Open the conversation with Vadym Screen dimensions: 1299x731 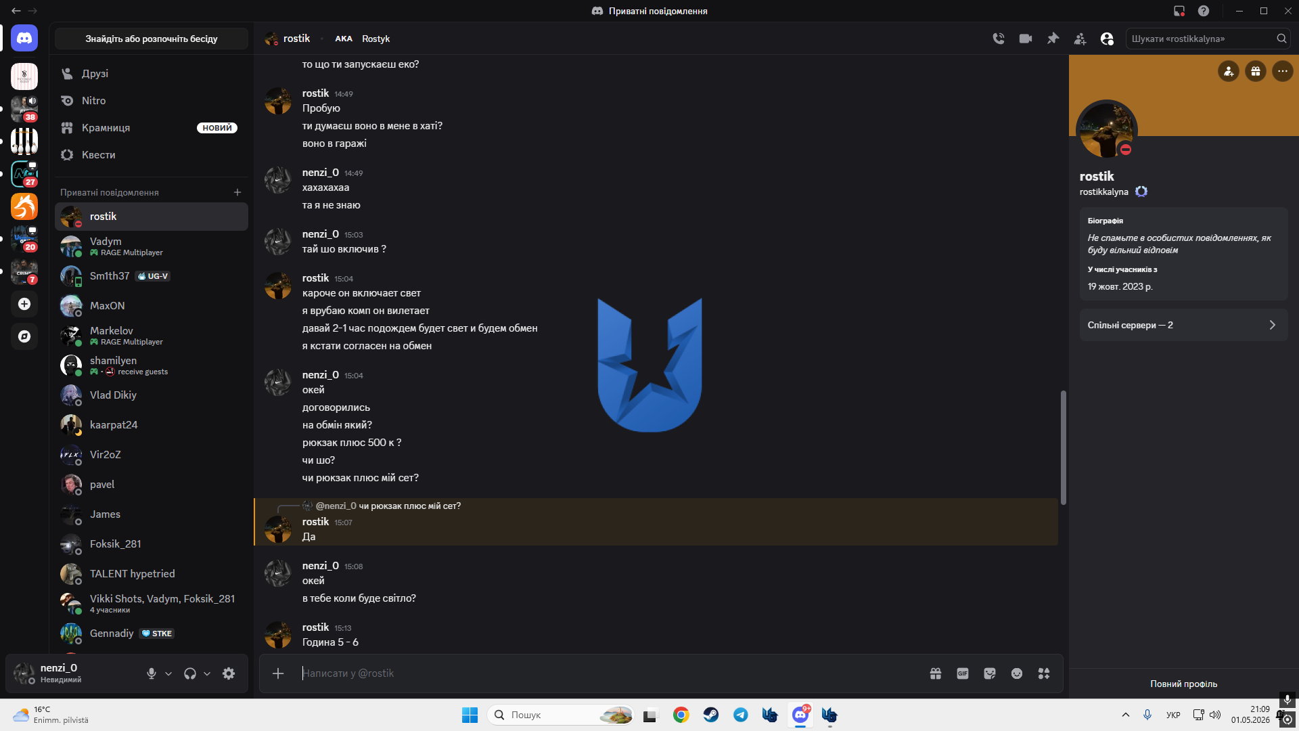(152, 246)
